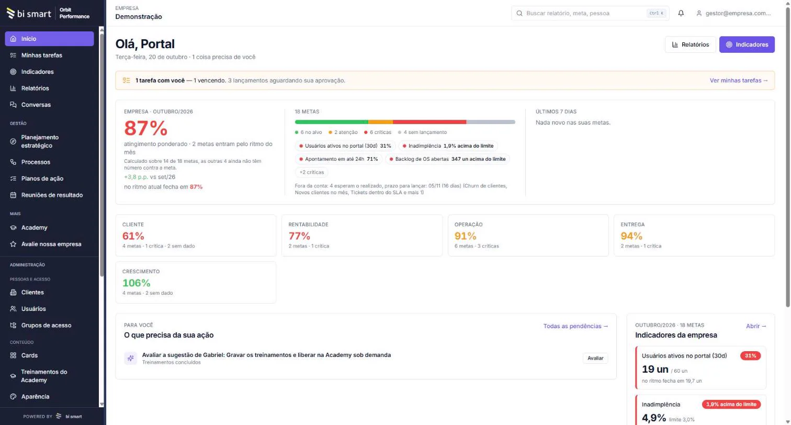Click the Planejamento estratégico compass icon

(14, 141)
